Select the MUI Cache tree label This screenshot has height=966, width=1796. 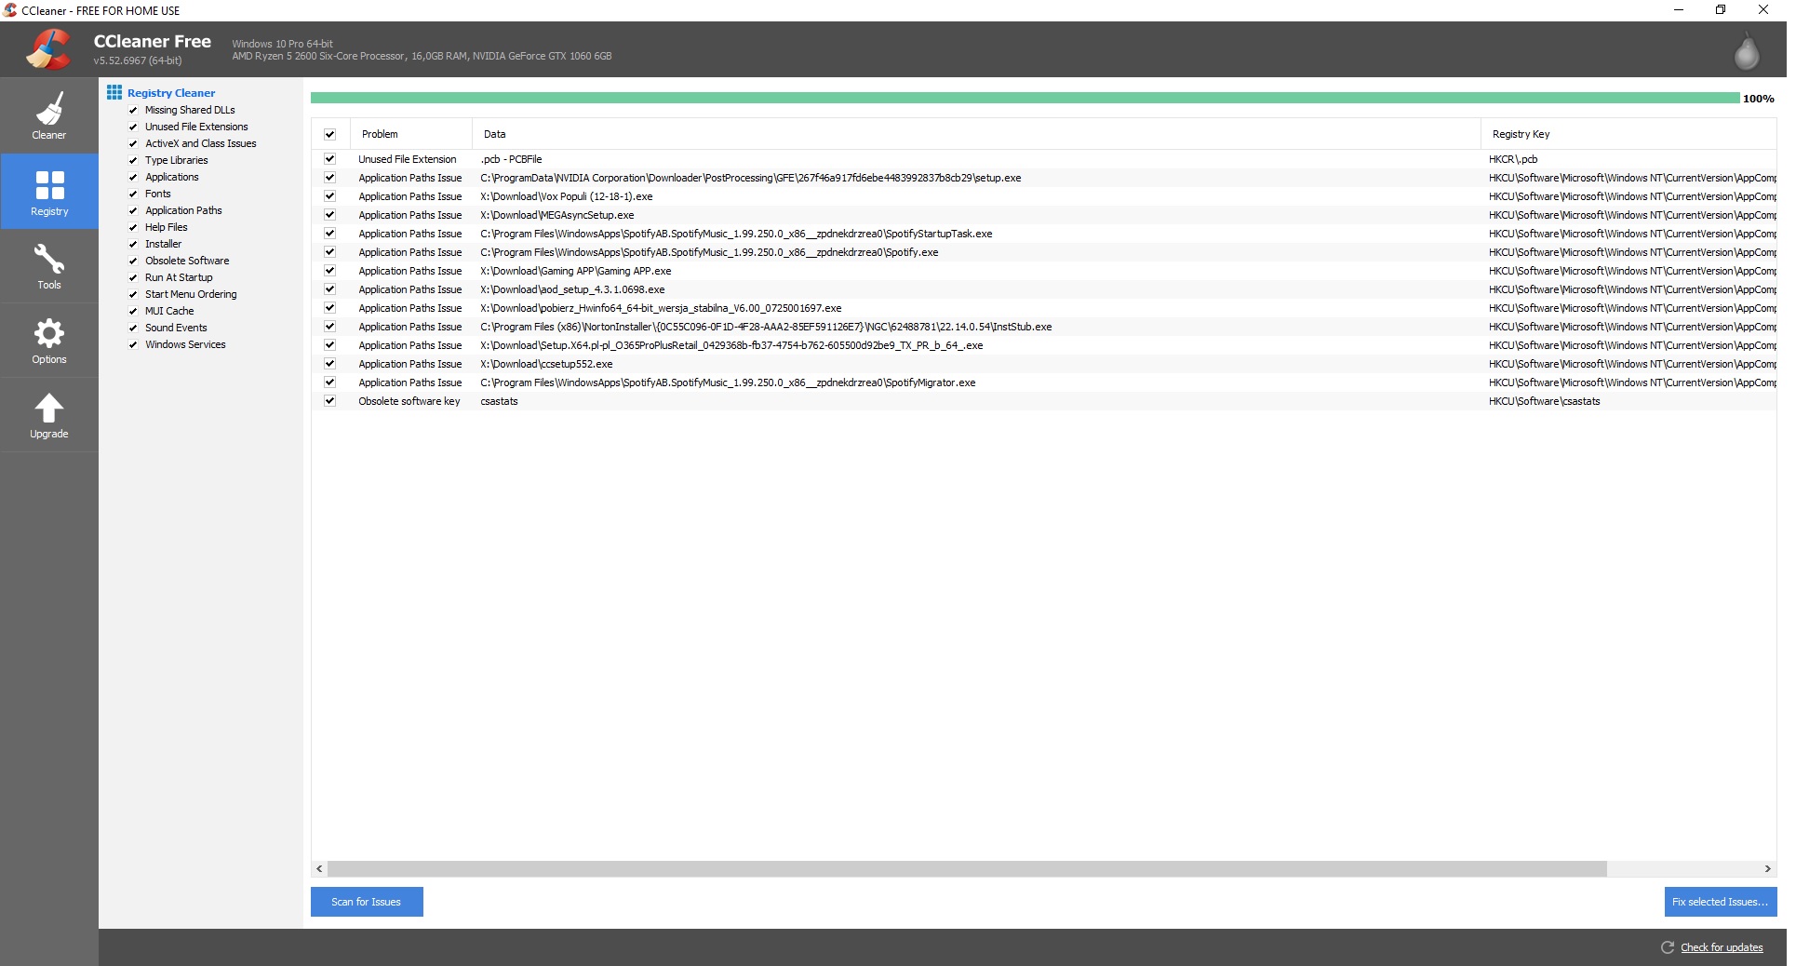coord(169,311)
